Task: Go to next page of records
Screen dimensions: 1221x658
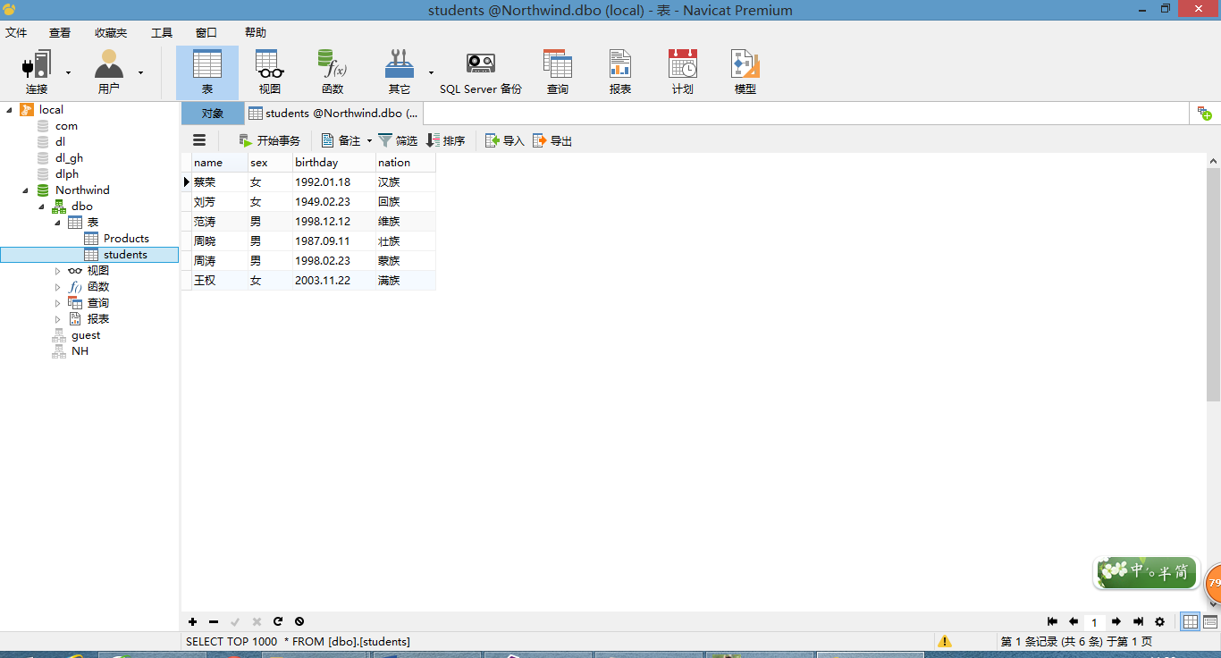Action: tap(1116, 621)
